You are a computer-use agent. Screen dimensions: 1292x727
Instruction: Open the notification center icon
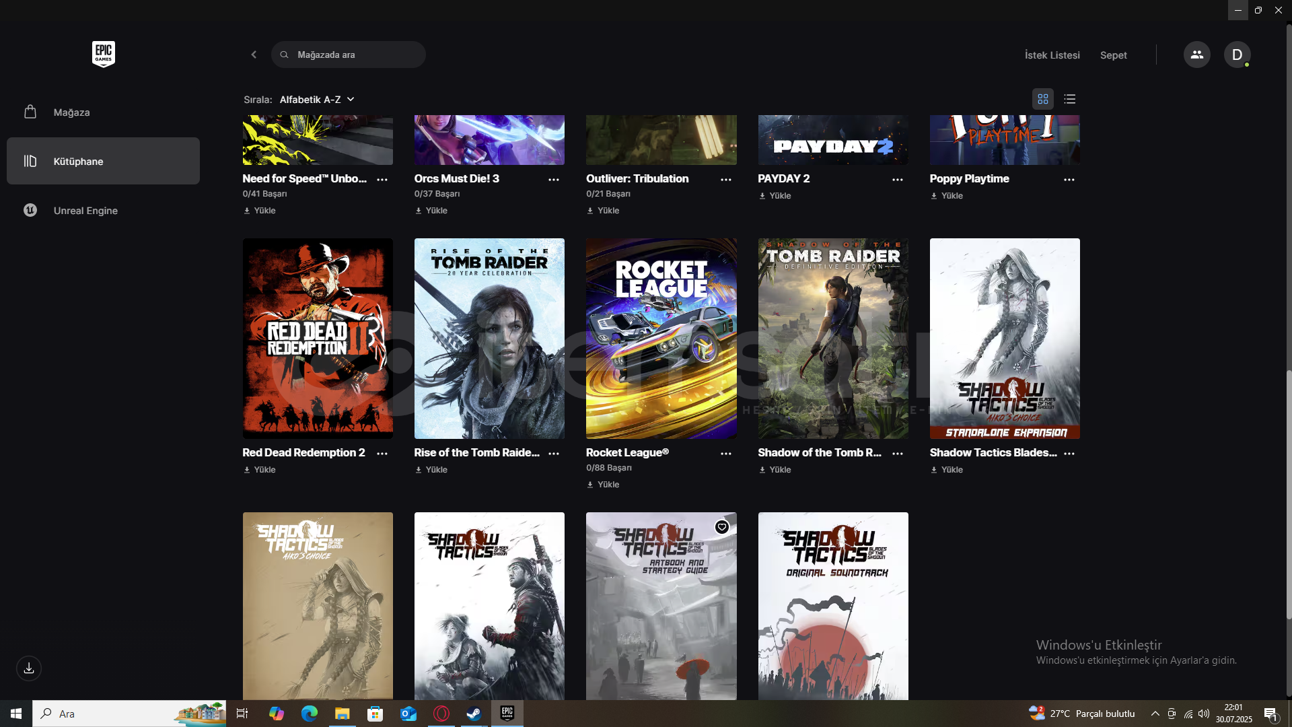1270,714
